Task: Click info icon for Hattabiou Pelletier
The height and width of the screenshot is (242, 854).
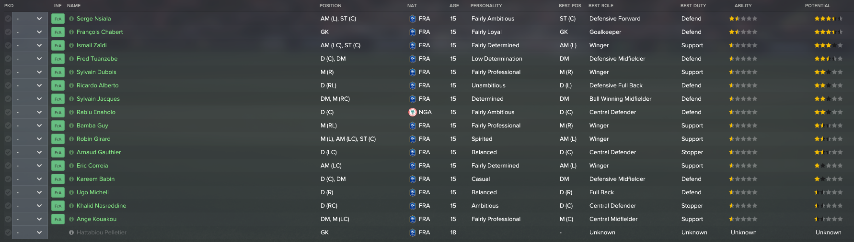Action: click(71, 232)
